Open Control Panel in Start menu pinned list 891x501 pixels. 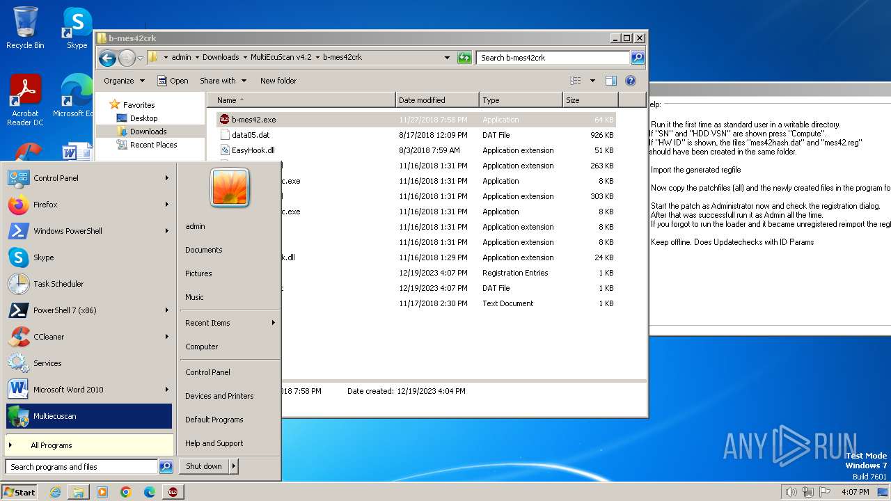pyautogui.click(x=88, y=178)
